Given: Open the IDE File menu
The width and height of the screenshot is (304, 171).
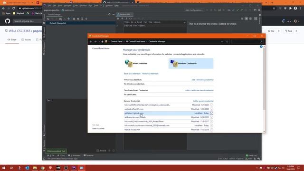Looking at the screenshot, I should [49, 6].
